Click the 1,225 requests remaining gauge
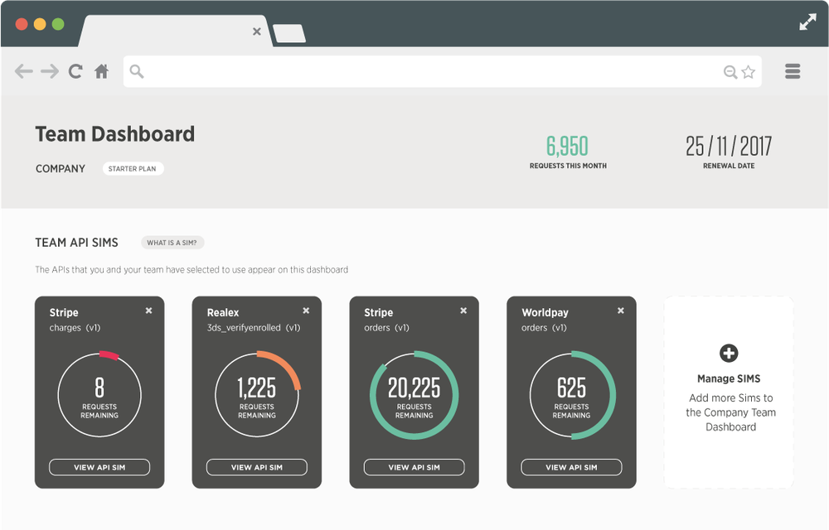 point(257,395)
